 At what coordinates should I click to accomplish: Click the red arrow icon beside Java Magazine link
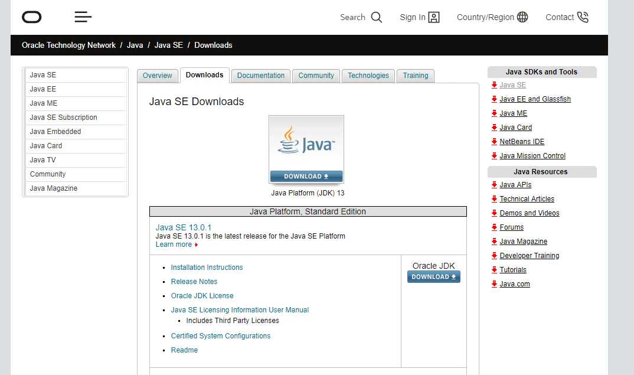(494, 242)
